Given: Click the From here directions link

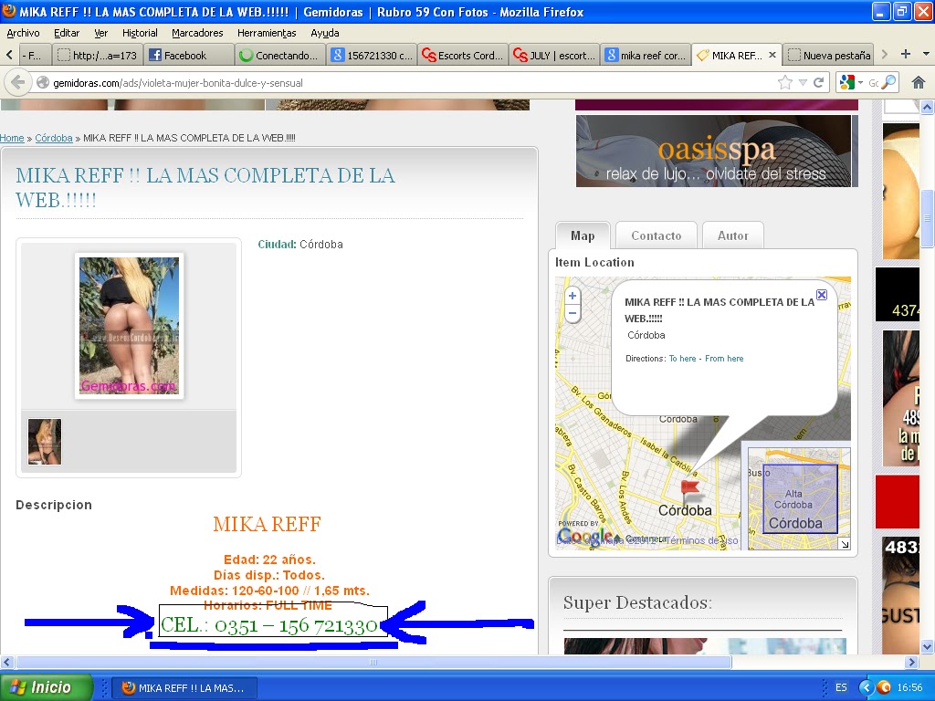Looking at the screenshot, I should tap(724, 358).
